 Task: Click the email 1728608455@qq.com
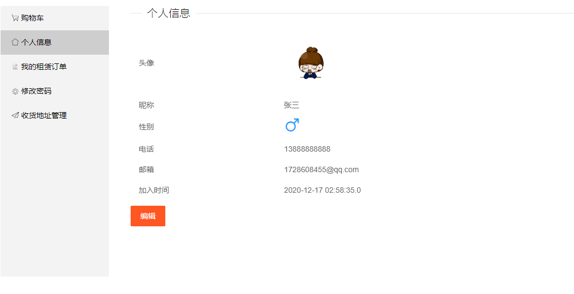point(321,169)
